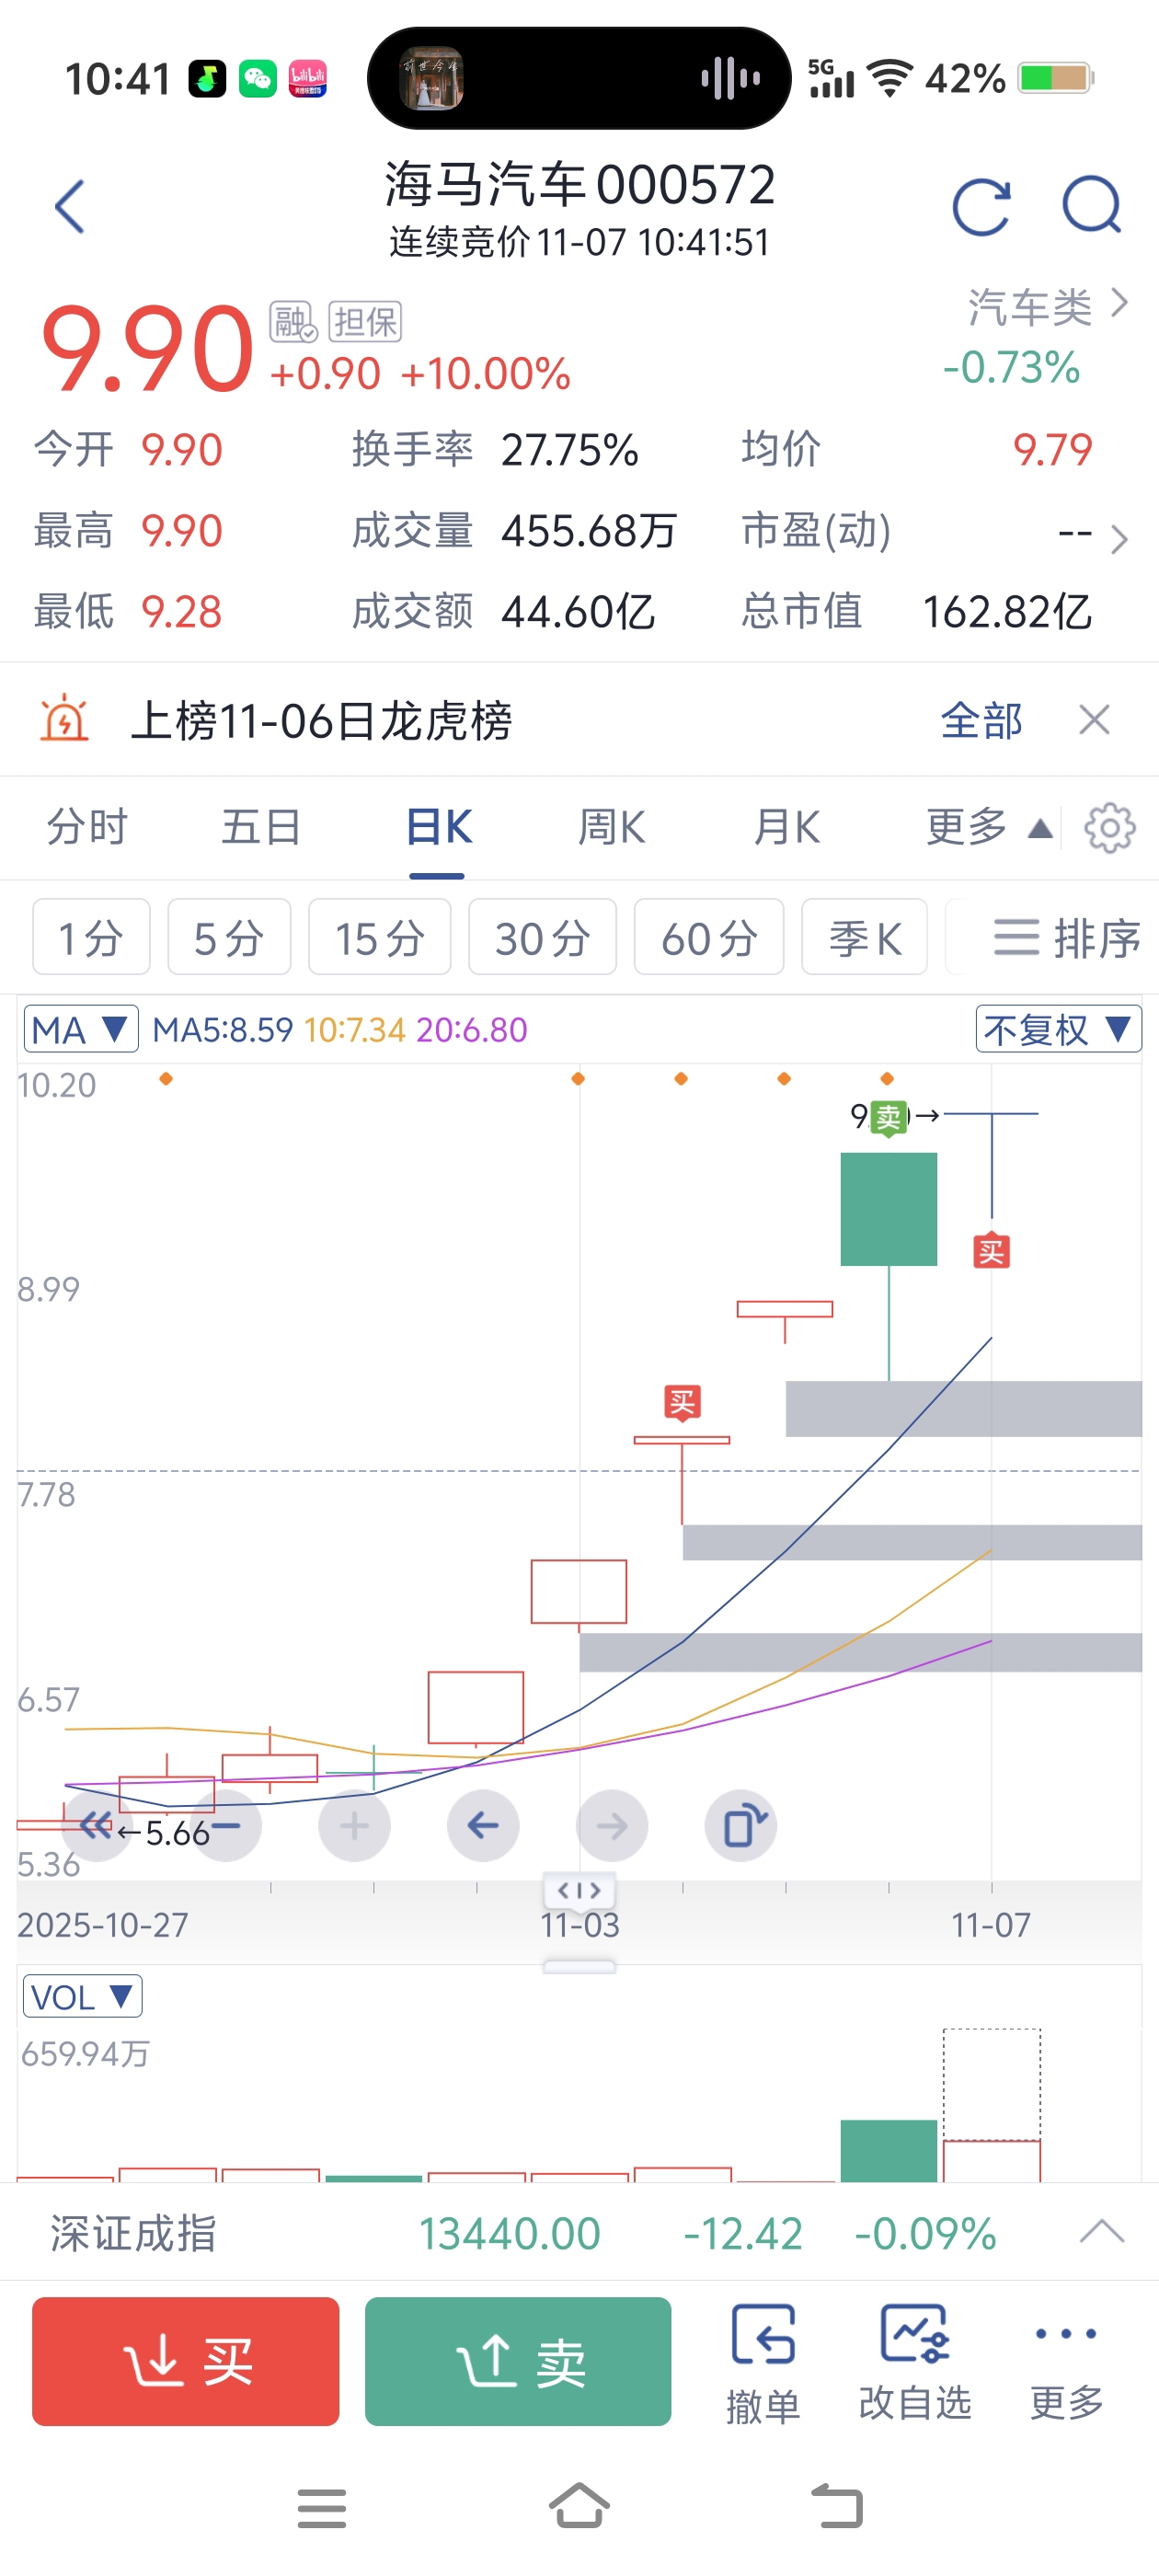Tap the red 买 buy button
This screenshot has height=2576, width=1159.
pyautogui.click(x=186, y=2362)
